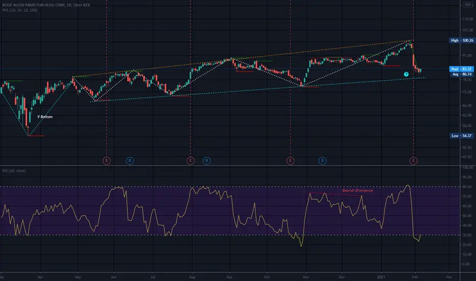Click the Apr label on time axis
The image size is (476, 281).
coord(40,277)
